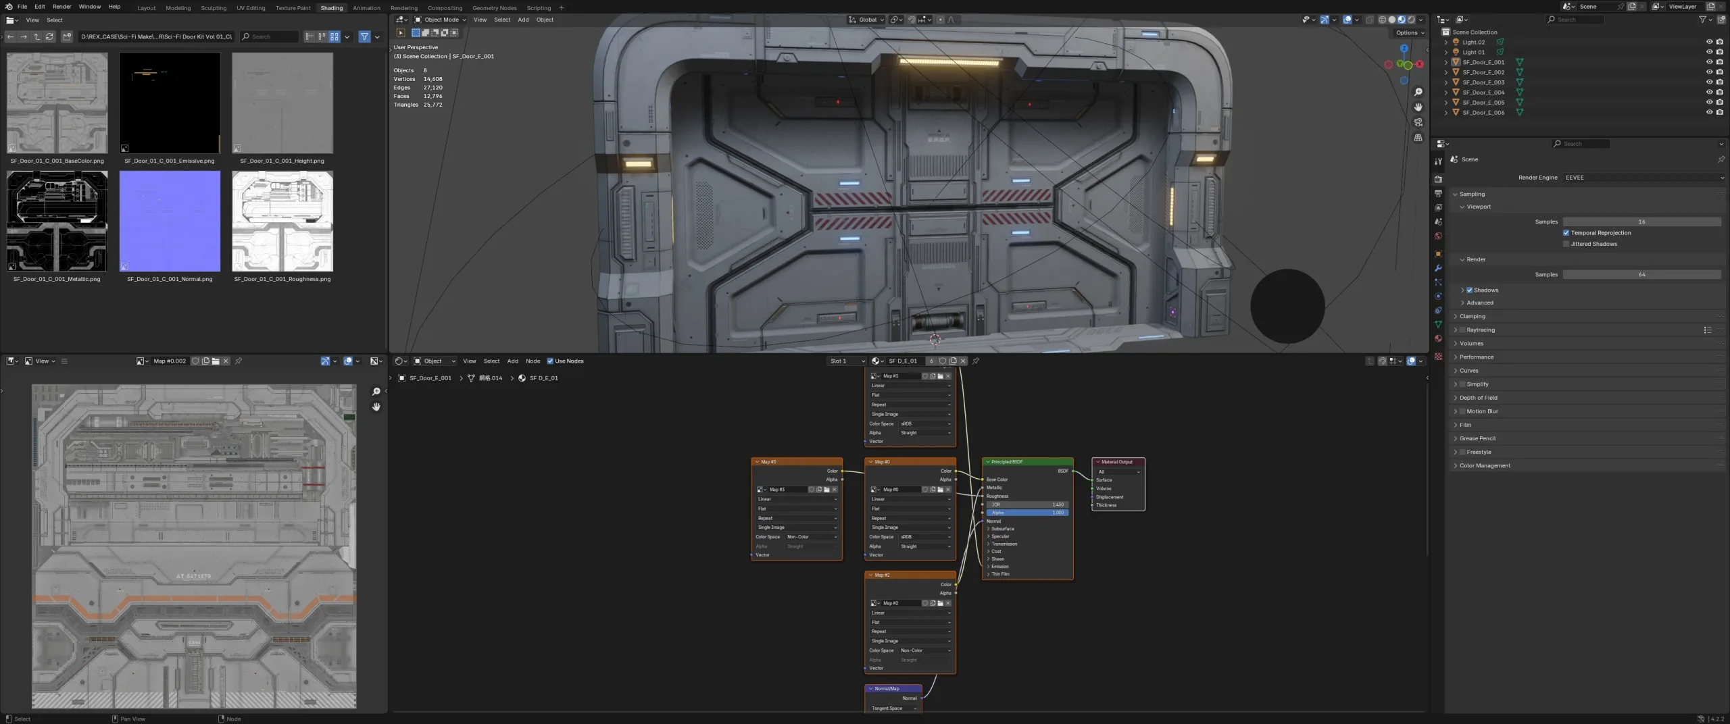This screenshot has height=724, width=1730.
Task: Enable Jittered Shadows checkbox
Action: [x=1566, y=244]
